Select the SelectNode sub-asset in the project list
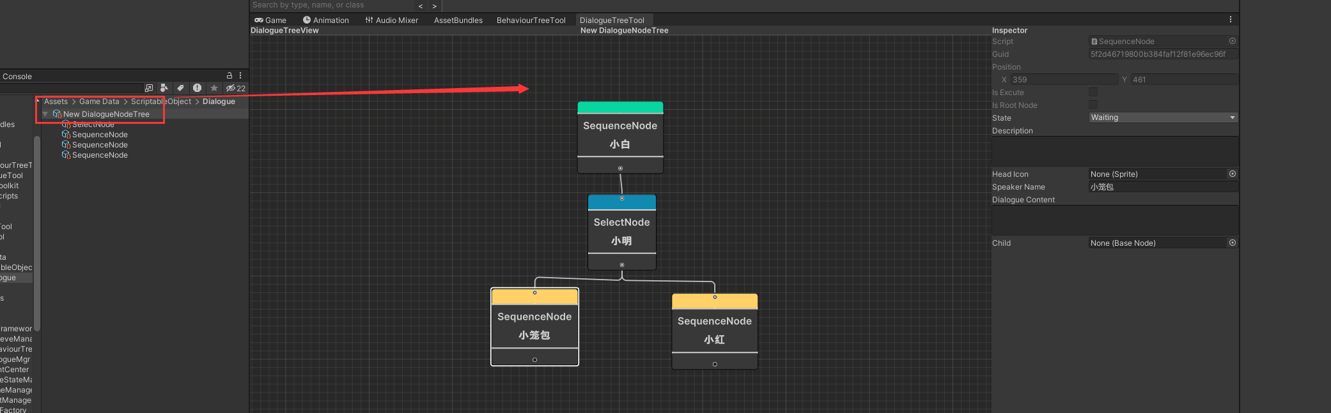 click(x=93, y=124)
